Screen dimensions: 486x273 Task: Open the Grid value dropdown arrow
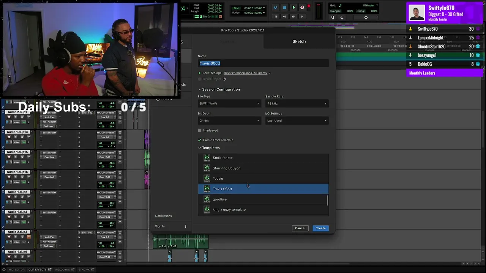click(264, 8)
